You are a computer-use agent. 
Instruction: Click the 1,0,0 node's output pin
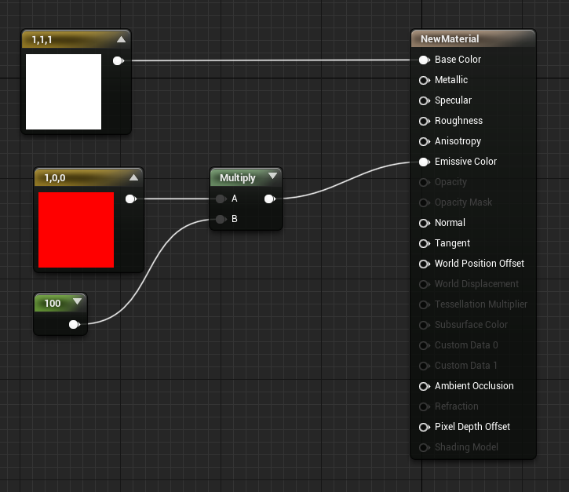click(x=130, y=199)
